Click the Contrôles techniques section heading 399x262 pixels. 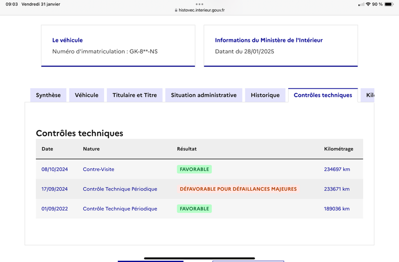tap(79, 133)
